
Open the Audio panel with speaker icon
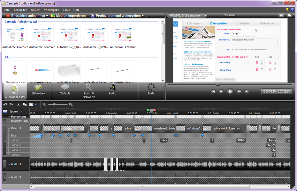click(112, 90)
